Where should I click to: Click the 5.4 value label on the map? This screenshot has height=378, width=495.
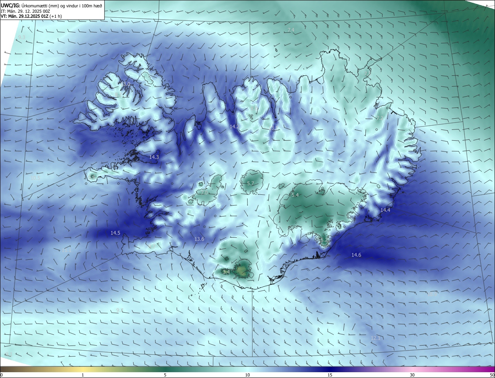tap(295, 195)
